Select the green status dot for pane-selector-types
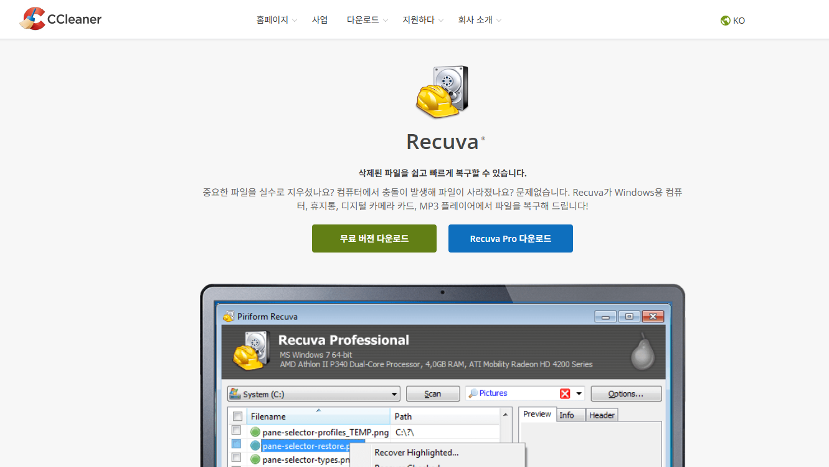 (x=255, y=460)
